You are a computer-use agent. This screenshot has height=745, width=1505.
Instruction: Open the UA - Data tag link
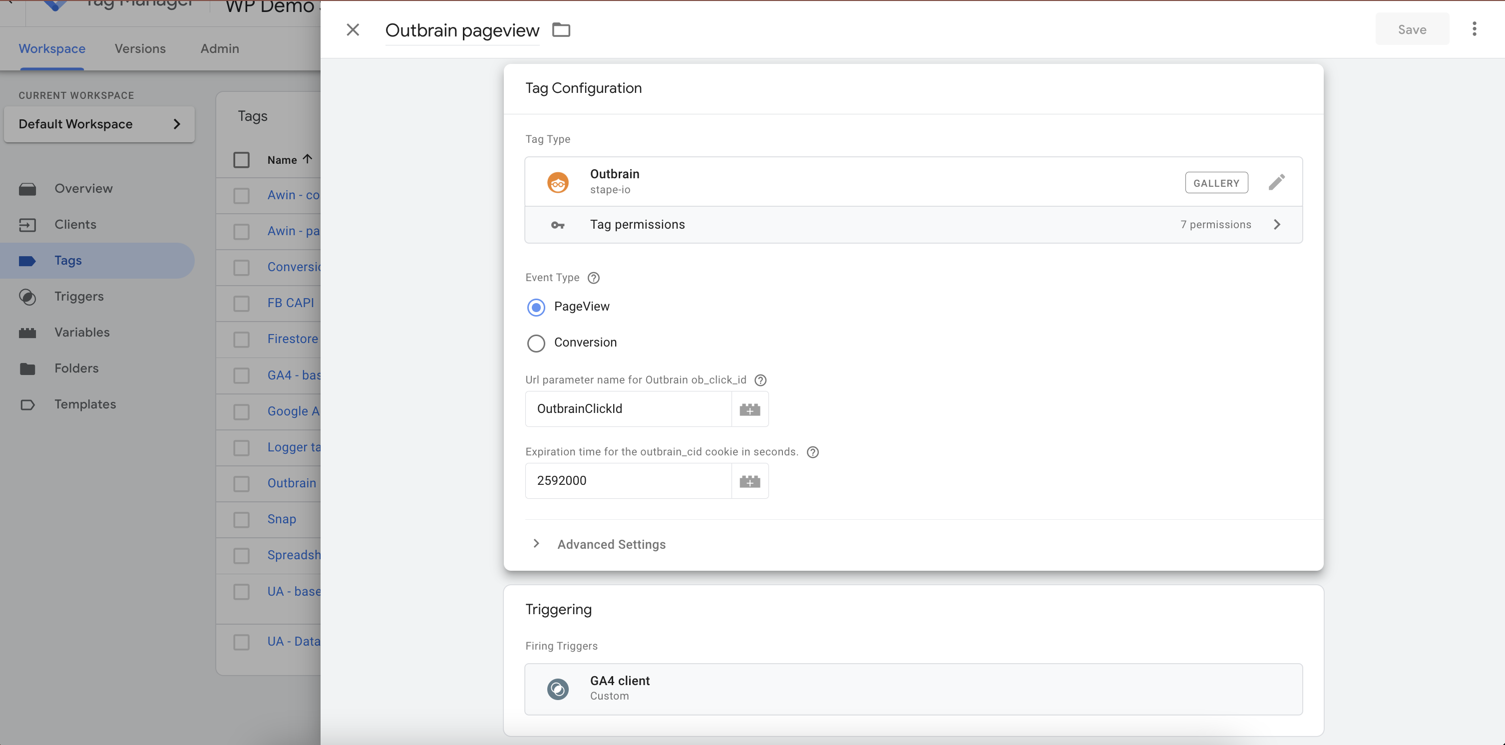(294, 641)
